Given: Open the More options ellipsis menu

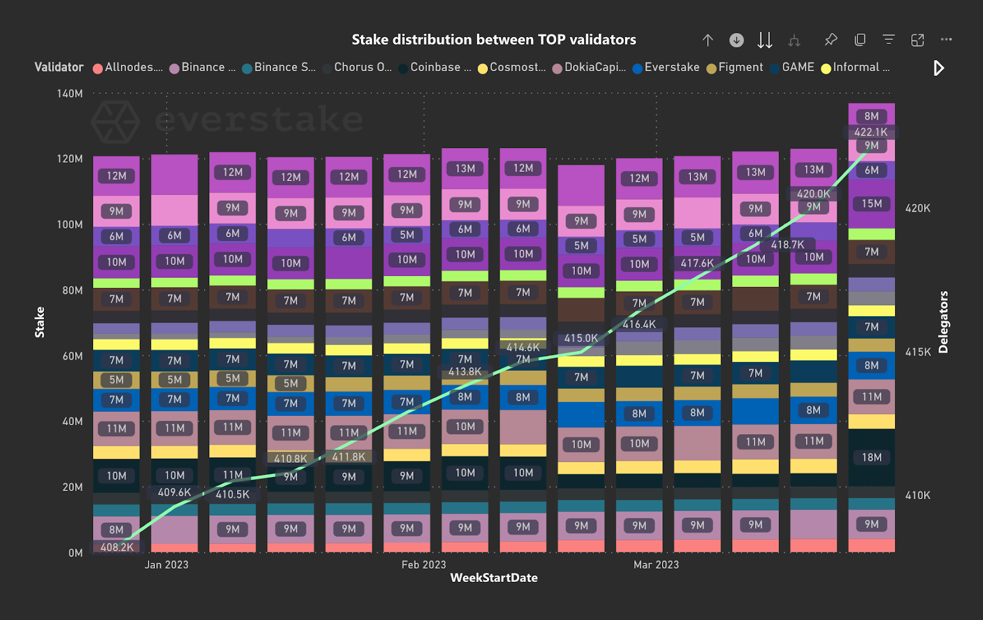Looking at the screenshot, I should pyautogui.click(x=946, y=39).
